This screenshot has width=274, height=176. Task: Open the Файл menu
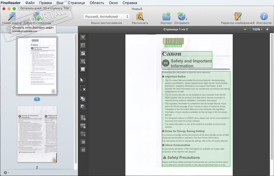tap(30, 3)
